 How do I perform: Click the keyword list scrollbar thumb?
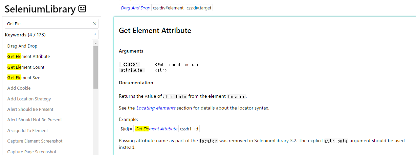95,67
